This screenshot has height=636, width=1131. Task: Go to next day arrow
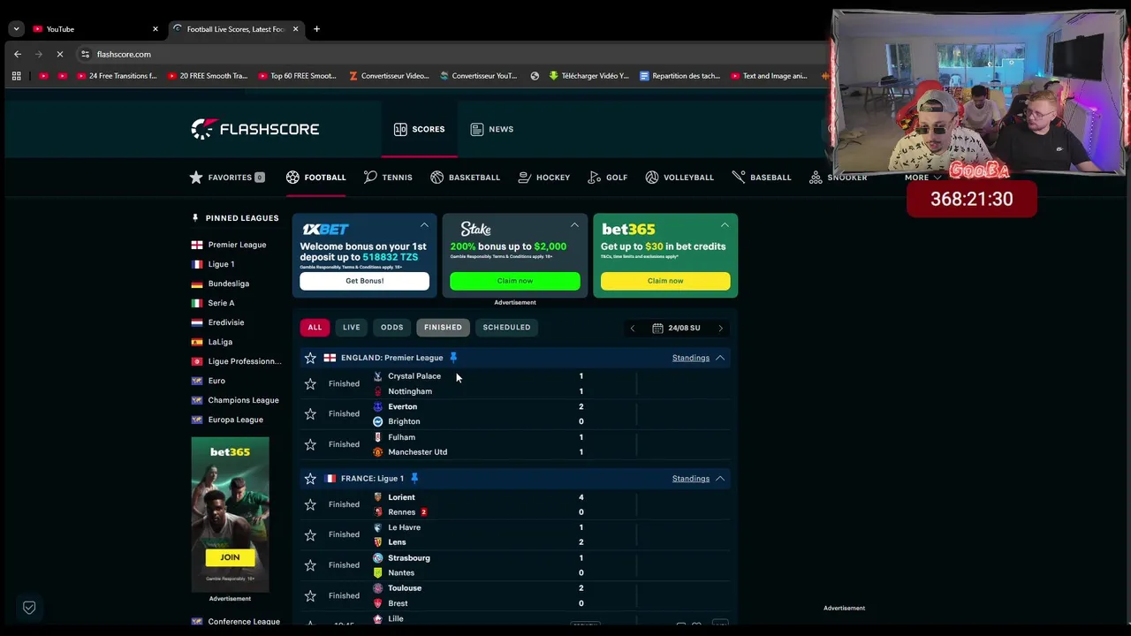click(x=720, y=329)
